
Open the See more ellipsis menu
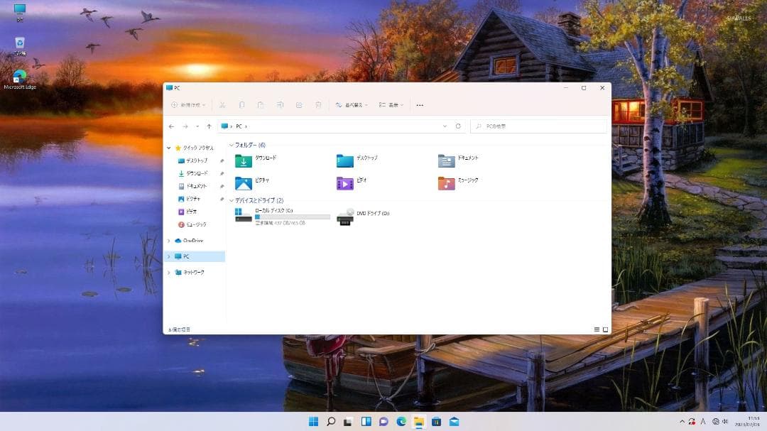[420, 104]
